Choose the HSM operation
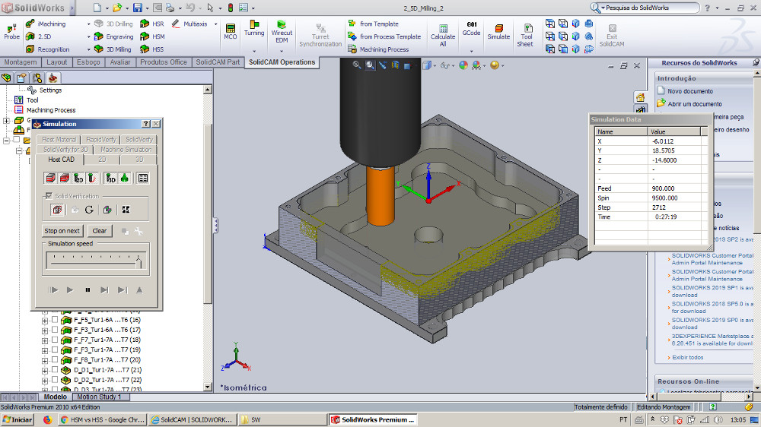 pyautogui.click(x=152, y=36)
